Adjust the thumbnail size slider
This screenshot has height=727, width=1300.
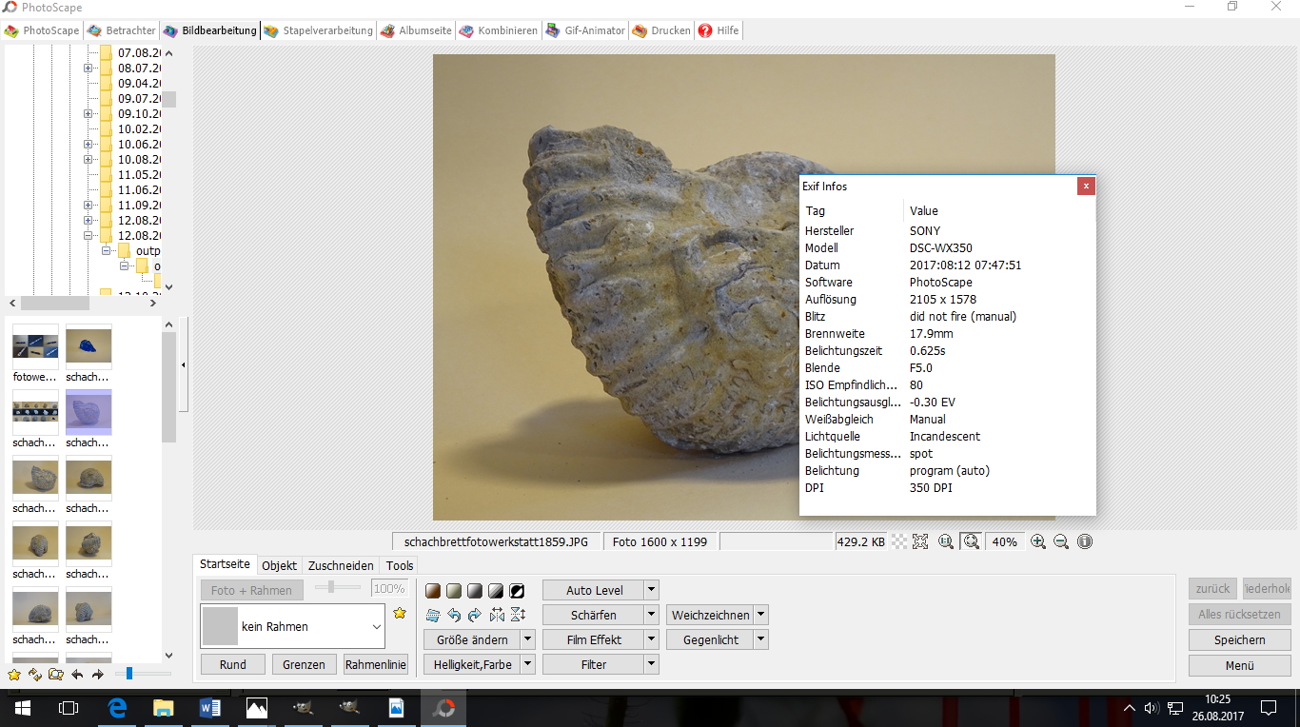tap(129, 674)
